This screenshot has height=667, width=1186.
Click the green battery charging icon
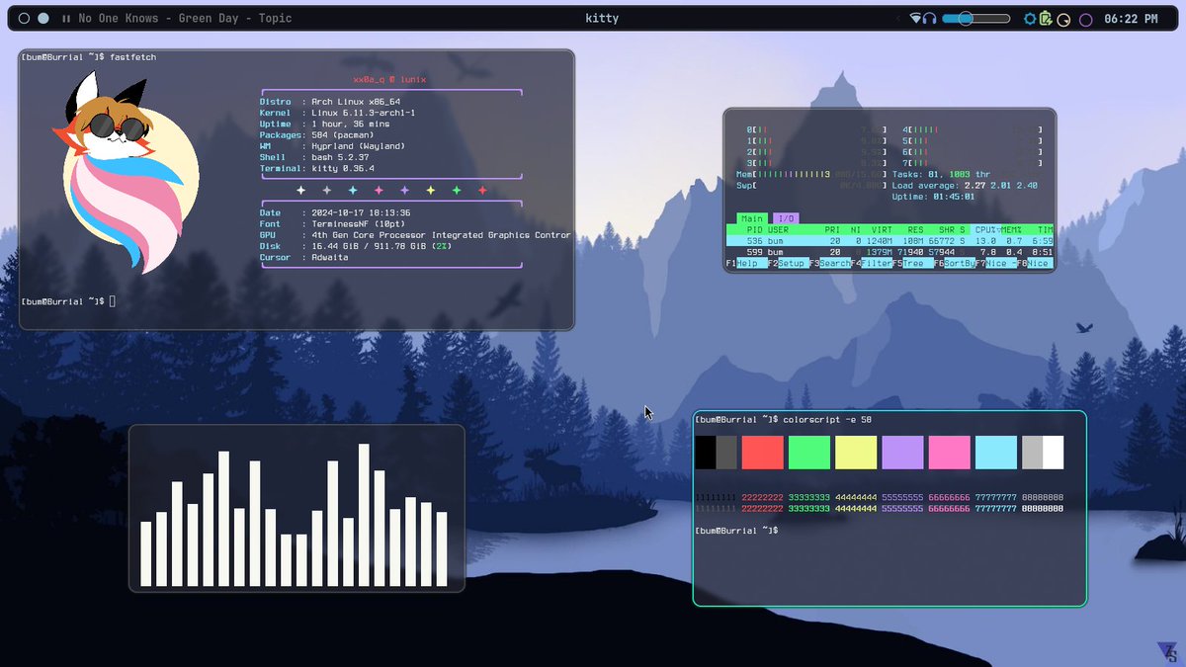coord(1046,19)
